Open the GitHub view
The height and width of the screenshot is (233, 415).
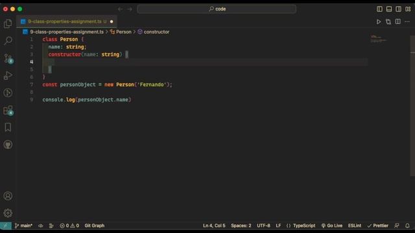[8, 144]
